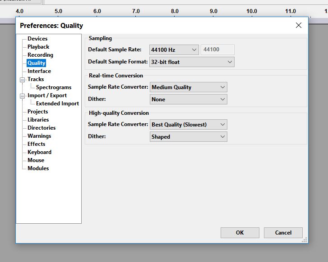Open Projects preferences category
328x262 pixels.
(x=37, y=112)
